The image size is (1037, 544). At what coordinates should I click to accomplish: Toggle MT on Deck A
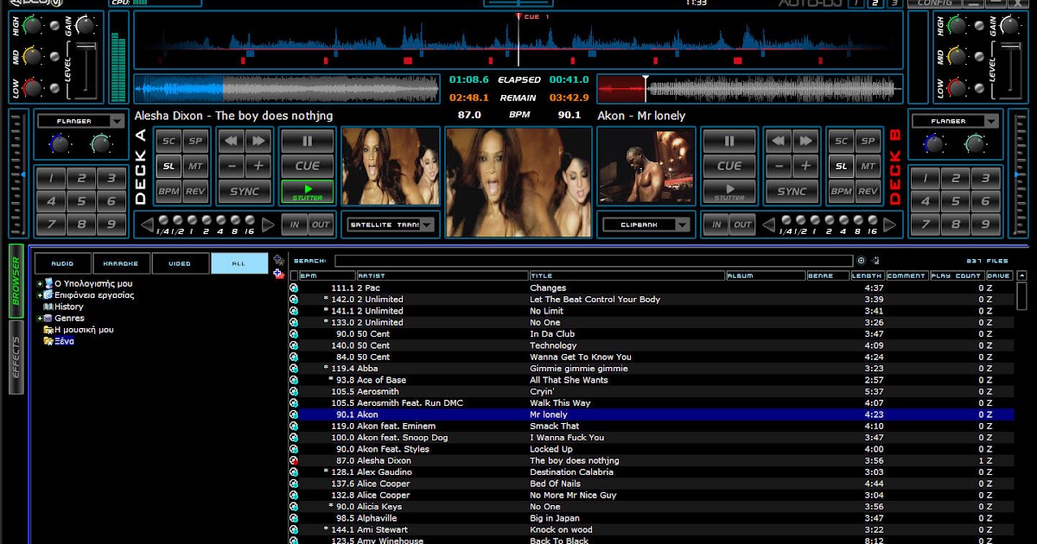[195, 166]
